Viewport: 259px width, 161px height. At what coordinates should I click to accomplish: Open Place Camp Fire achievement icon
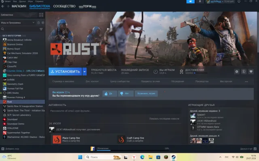[x=57, y=140]
